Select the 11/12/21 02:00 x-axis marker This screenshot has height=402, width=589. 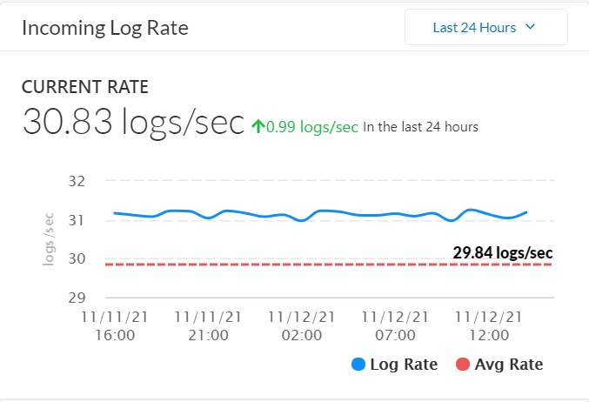click(301, 325)
